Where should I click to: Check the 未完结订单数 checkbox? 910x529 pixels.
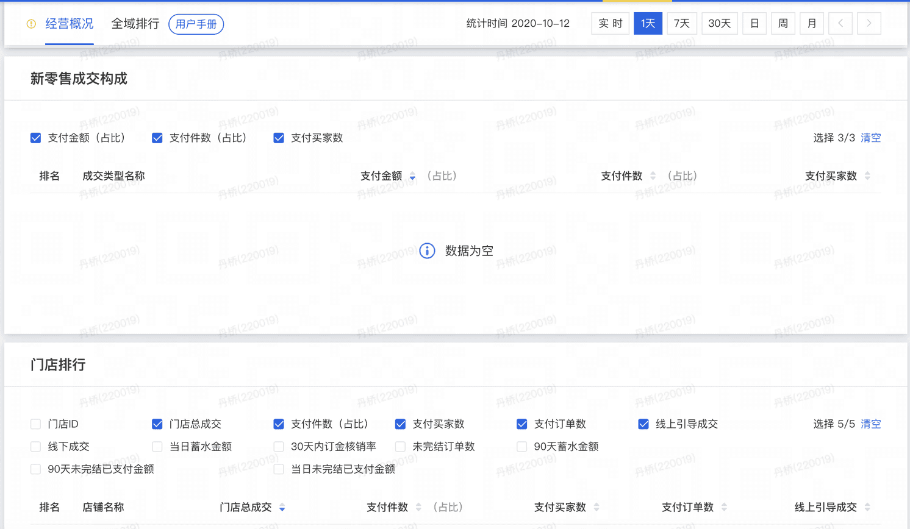tap(400, 446)
